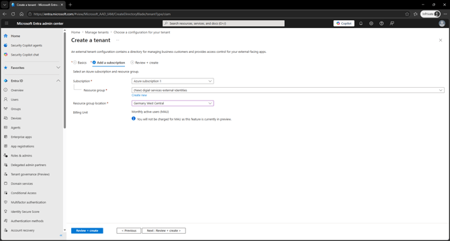The image size is (450, 241).
Task: Open the Domain services icon
Action: (x=6, y=183)
